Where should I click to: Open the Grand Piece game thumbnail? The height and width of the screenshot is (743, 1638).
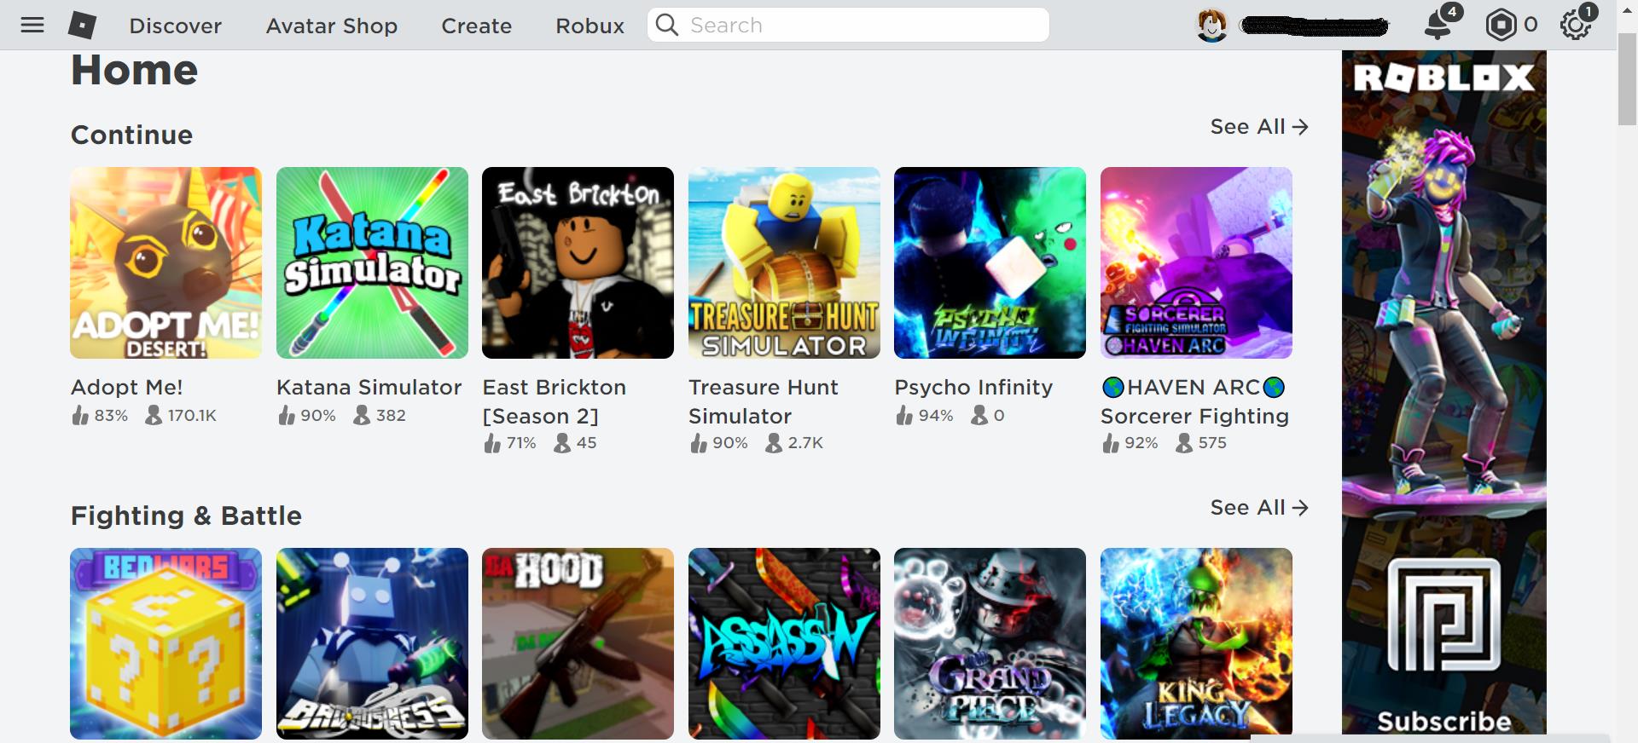pos(990,643)
